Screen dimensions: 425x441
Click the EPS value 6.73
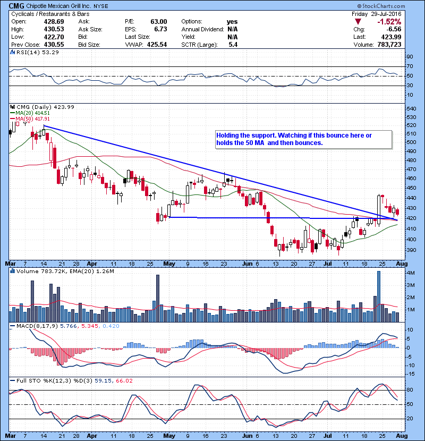tap(160, 29)
